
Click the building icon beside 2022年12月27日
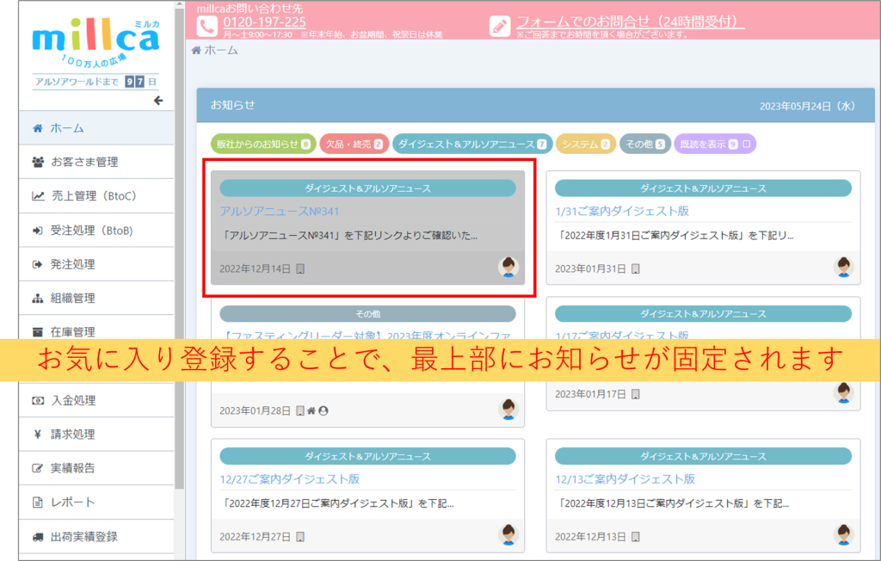[x=299, y=537]
